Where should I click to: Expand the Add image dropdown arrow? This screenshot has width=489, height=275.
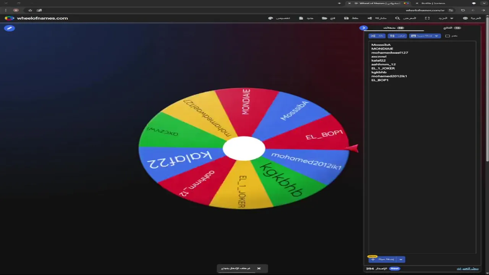(x=437, y=36)
